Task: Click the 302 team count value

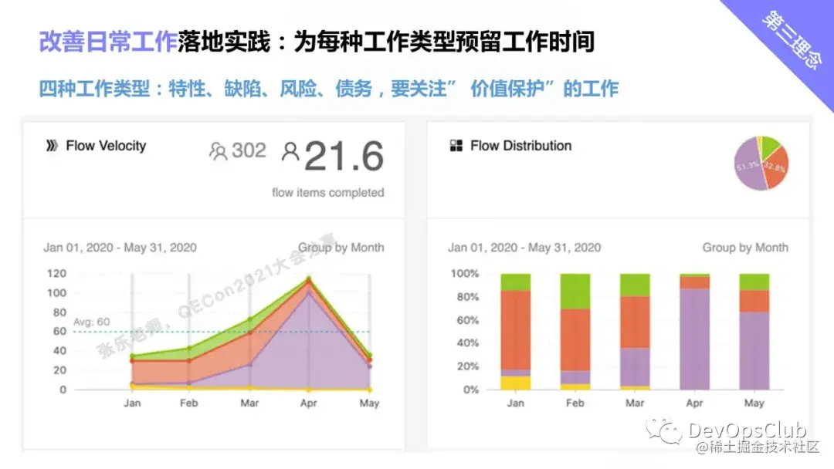Action: (x=249, y=150)
